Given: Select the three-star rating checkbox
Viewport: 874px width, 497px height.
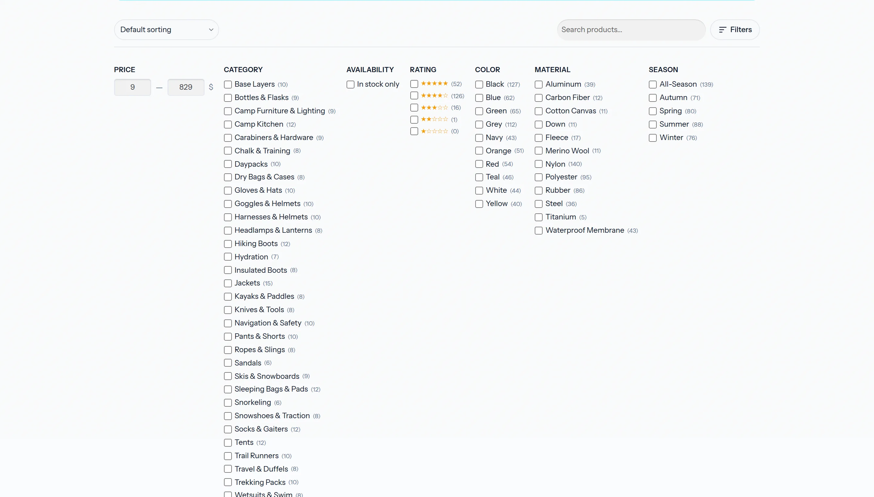Looking at the screenshot, I should point(414,108).
